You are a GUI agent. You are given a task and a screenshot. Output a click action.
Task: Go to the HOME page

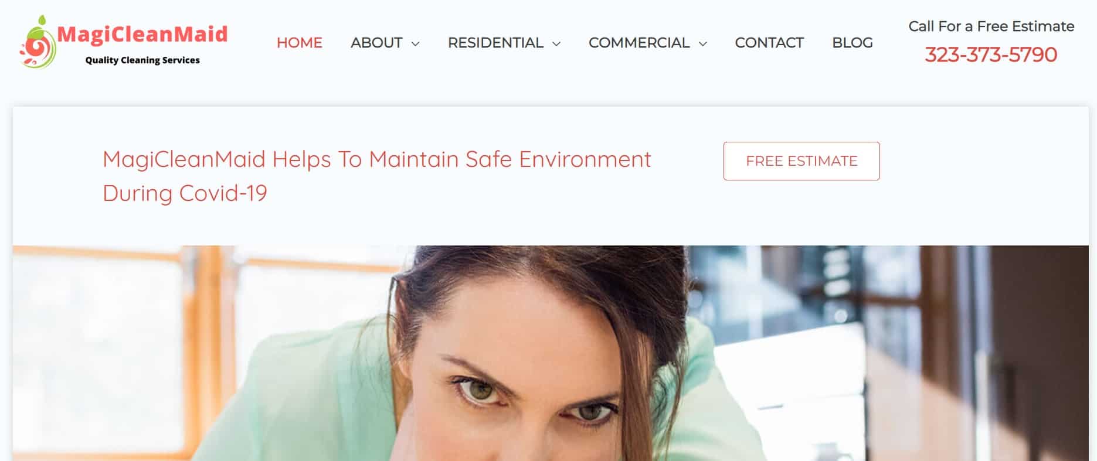300,43
